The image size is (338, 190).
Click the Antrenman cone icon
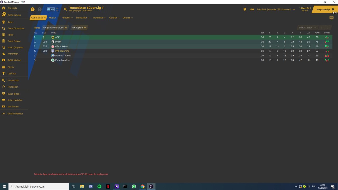pos(4,54)
